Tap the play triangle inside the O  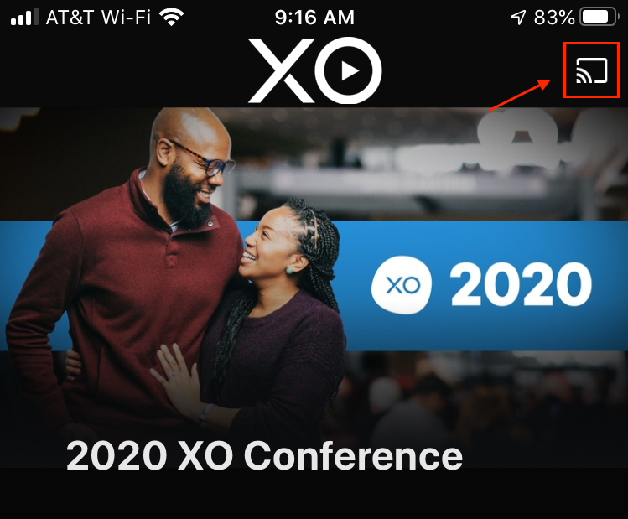(x=350, y=71)
